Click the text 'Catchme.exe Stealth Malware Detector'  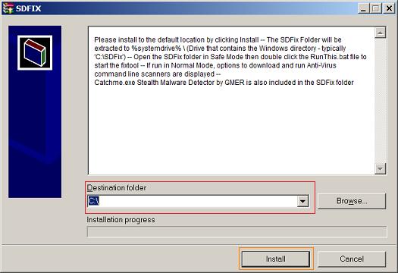[x=155, y=83]
